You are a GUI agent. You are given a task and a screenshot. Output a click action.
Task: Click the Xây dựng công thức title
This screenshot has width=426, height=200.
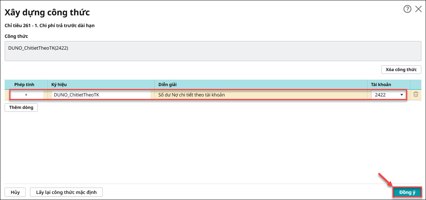tap(47, 12)
